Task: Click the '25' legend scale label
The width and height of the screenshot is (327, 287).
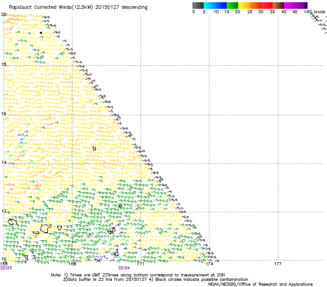Action: pyautogui.click(x=250, y=11)
